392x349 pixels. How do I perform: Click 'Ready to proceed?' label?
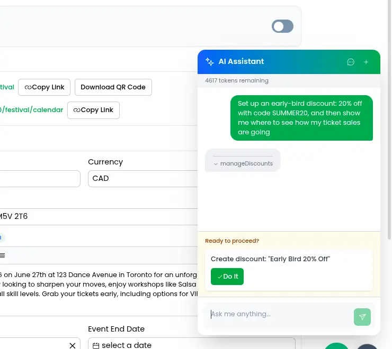coord(232,241)
